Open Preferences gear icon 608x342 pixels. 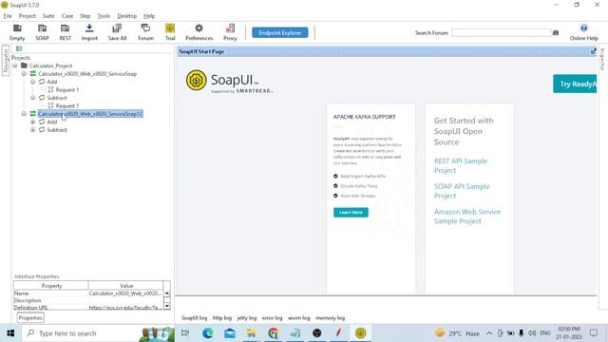(x=199, y=32)
